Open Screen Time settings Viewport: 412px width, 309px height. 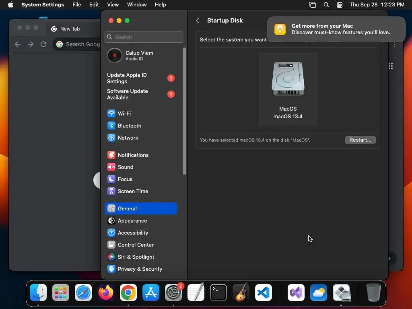[141, 191]
